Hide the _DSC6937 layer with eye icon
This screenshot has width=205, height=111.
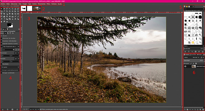click(185, 66)
